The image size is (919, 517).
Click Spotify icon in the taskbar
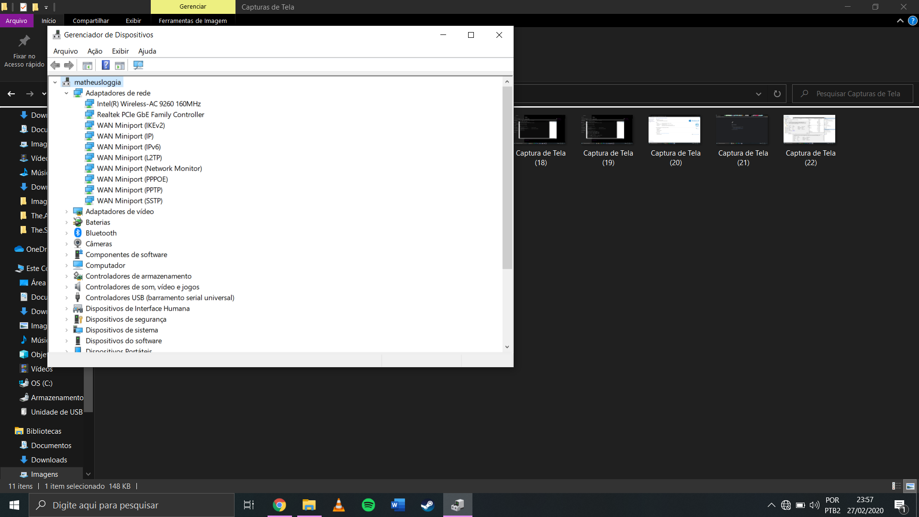(x=368, y=505)
